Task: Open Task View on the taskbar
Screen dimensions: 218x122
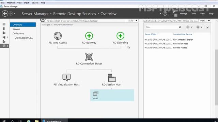Action: 20,121
